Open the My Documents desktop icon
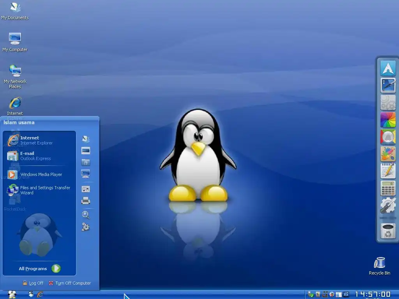This screenshot has height=299, width=399. pyautogui.click(x=15, y=11)
